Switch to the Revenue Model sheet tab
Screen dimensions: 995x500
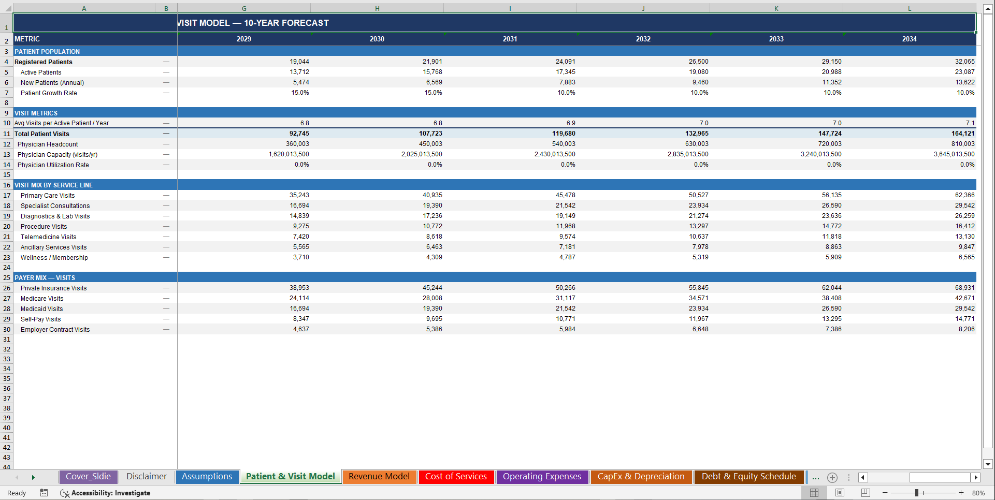(x=379, y=477)
